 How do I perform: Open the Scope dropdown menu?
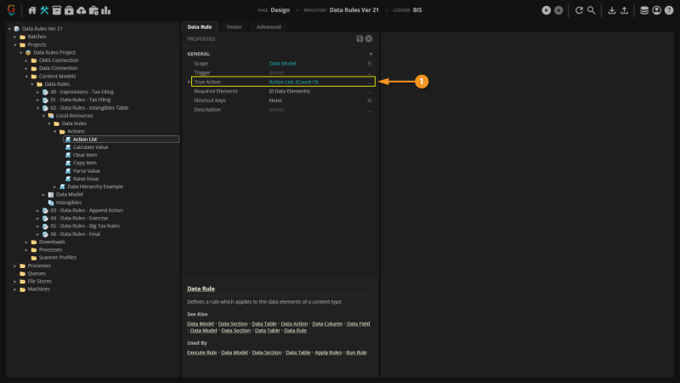[x=369, y=64]
